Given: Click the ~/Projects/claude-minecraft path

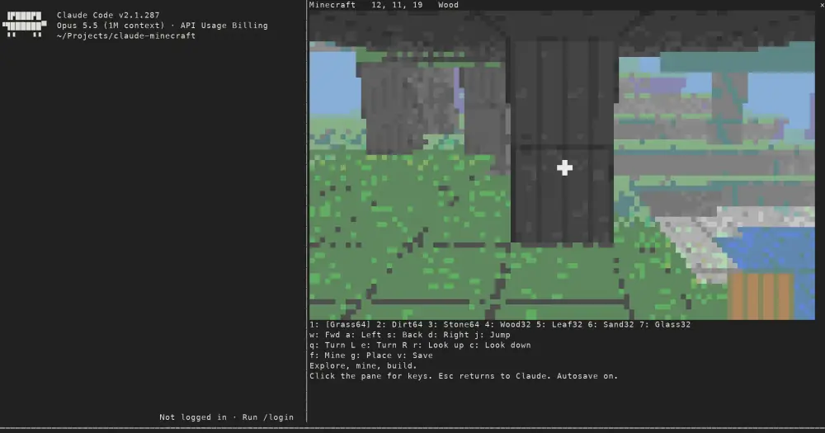Looking at the screenshot, I should [125, 35].
